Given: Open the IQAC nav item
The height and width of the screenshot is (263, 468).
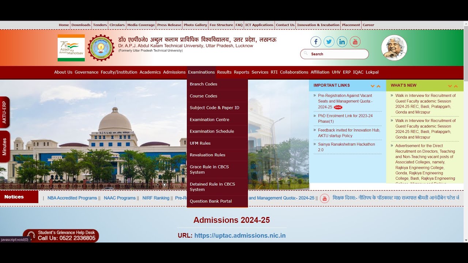Looking at the screenshot, I should pyautogui.click(x=358, y=72).
